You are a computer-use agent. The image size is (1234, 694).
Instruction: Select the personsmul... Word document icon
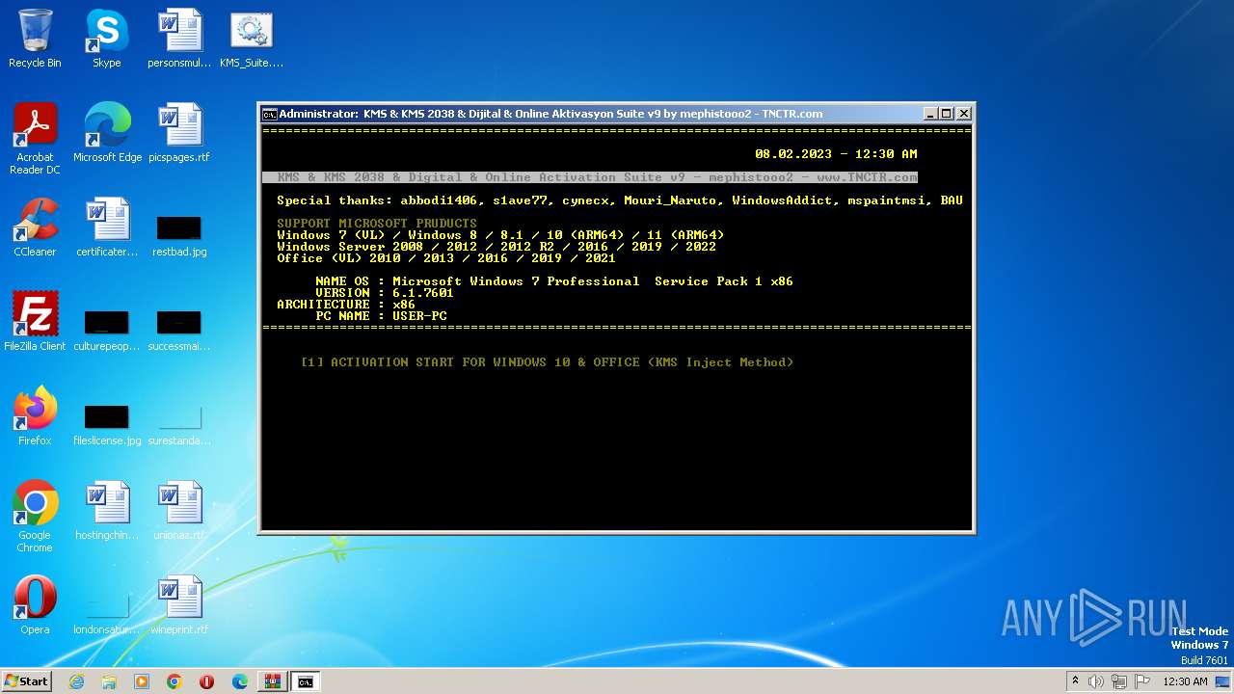[179, 39]
